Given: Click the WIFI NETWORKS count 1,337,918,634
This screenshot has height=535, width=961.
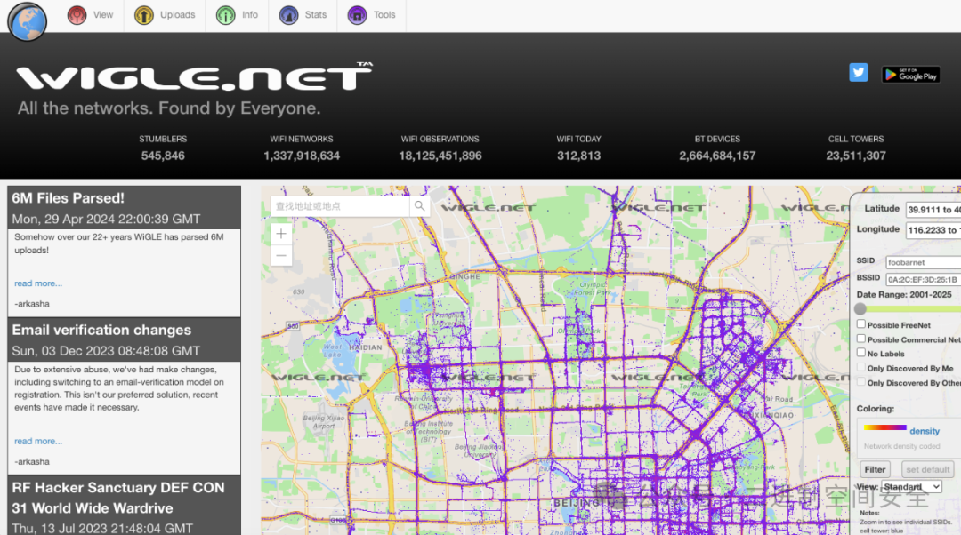Looking at the screenshot, I should pyautogui.click(x=302, y=156).
